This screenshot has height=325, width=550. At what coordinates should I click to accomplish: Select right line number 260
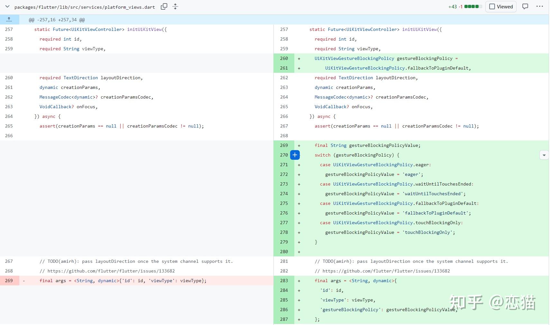pos(284,58)
